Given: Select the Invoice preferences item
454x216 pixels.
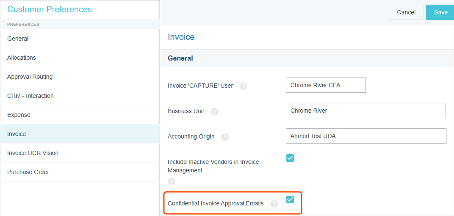Looking at the screenshot, I should click(x=17, y=134).
